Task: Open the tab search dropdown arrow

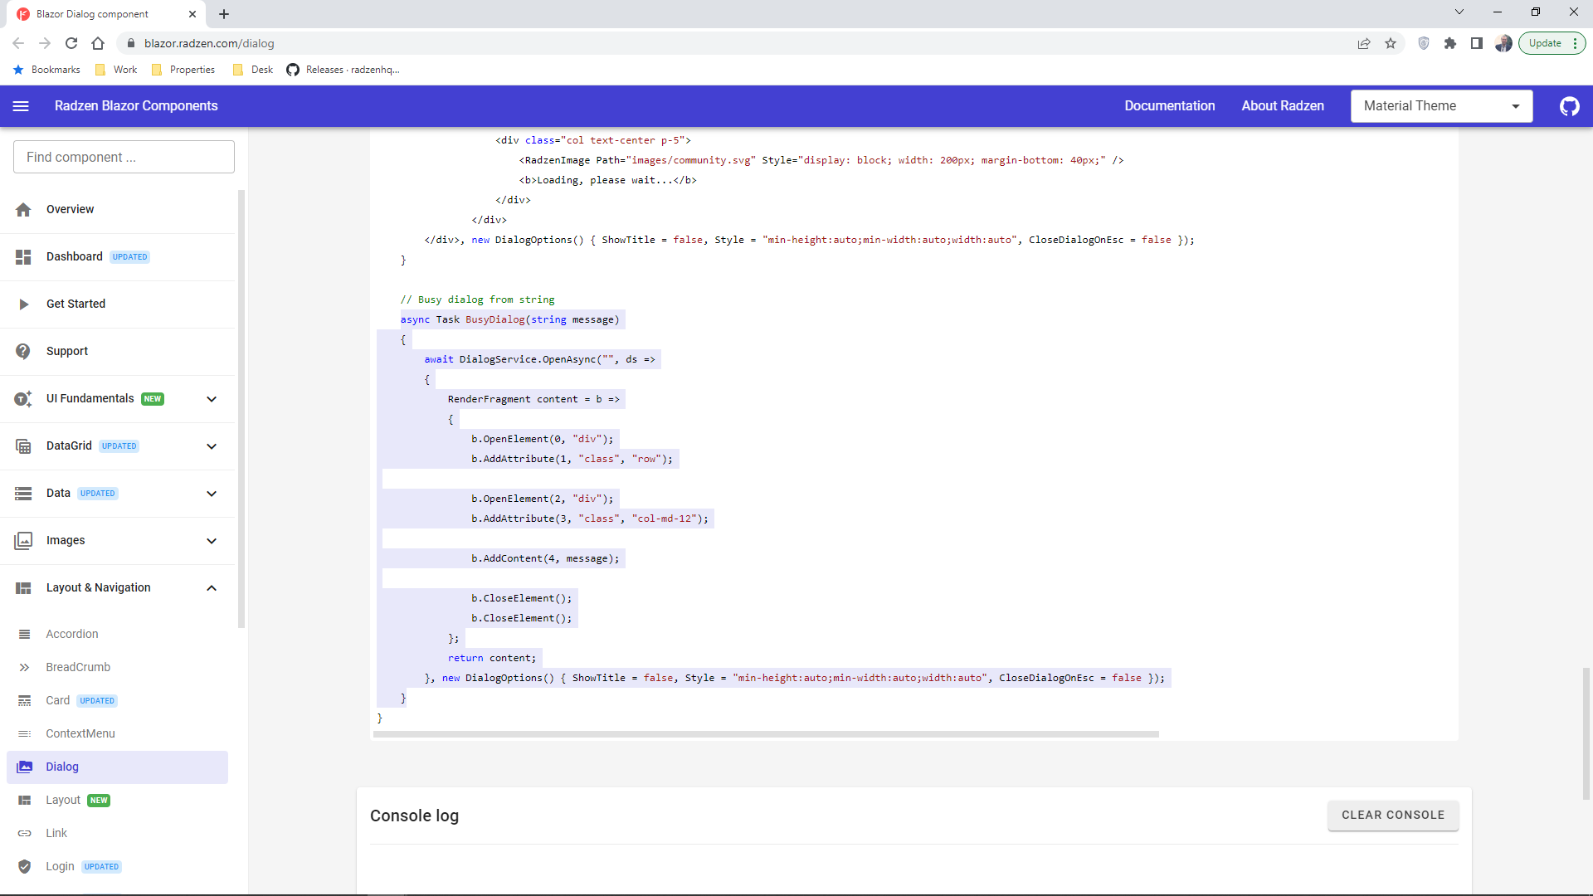Action: [1459, 12]
